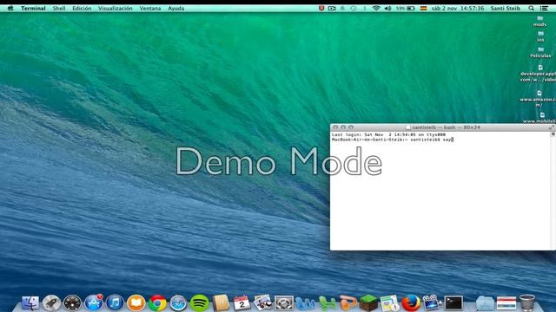
Task: Open the Ayuda menu
Action: tap(175, 8)
